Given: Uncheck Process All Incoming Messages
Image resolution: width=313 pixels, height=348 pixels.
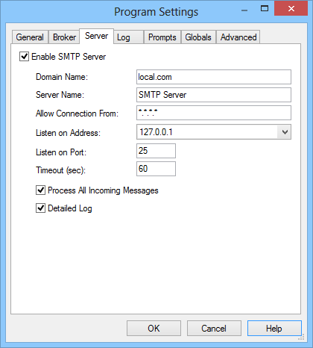Looking at the screenshot, I should (40, 190).
